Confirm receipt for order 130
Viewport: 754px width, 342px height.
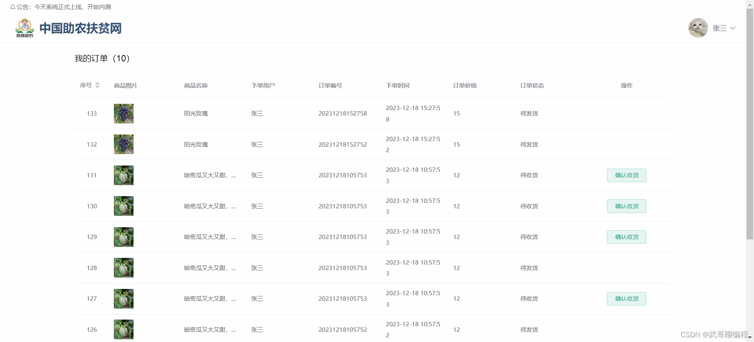626,206
